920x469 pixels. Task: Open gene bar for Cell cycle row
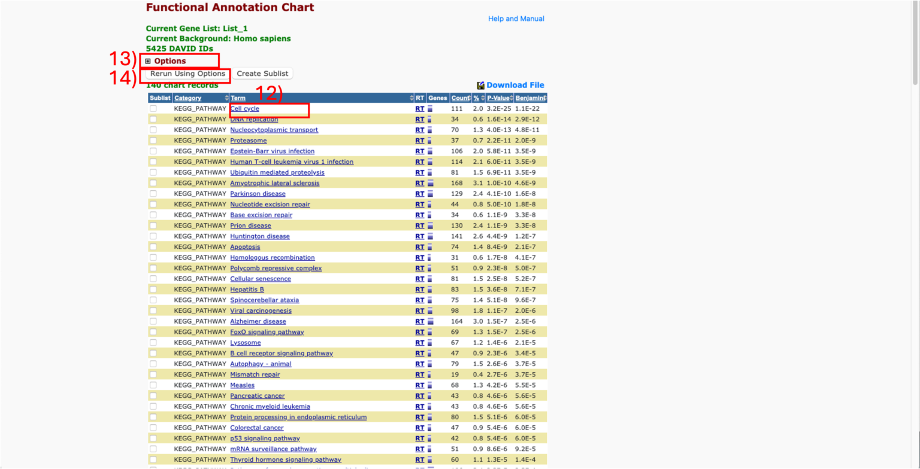(x=430, y=109)
